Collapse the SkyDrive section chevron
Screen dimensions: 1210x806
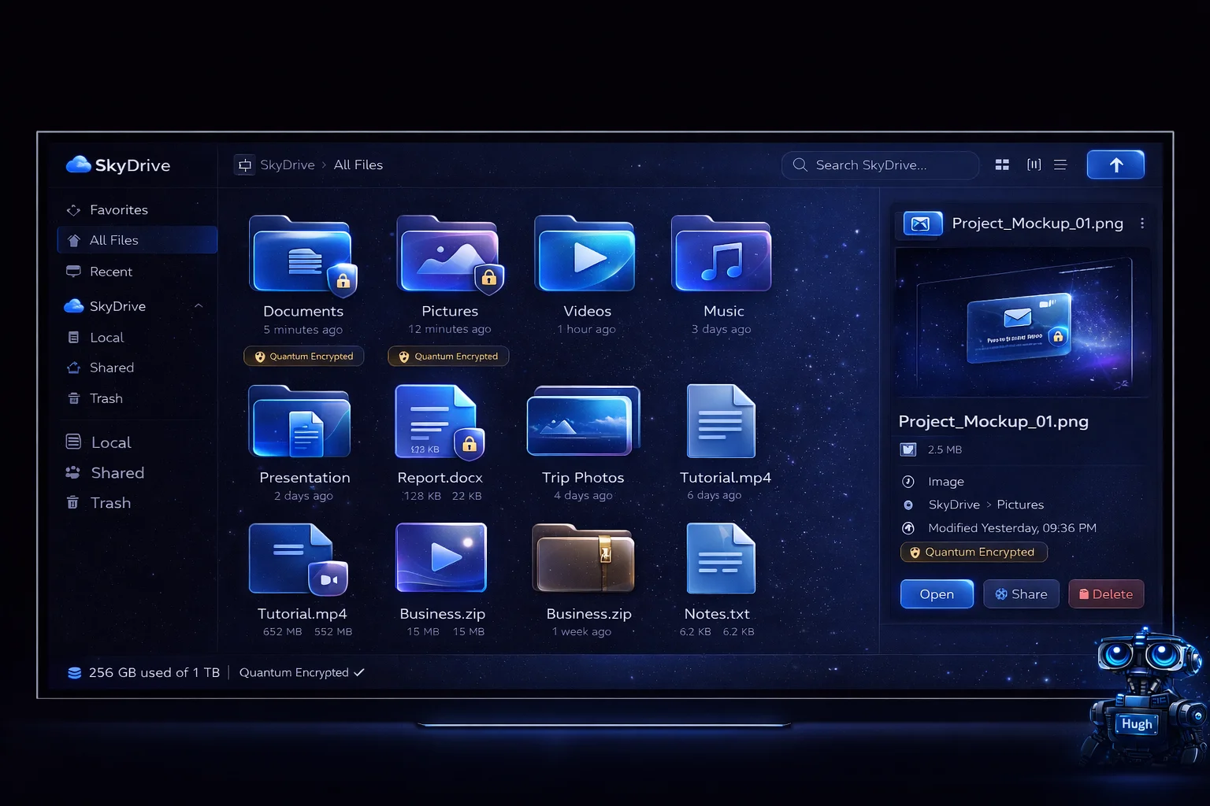pos(199,306)
